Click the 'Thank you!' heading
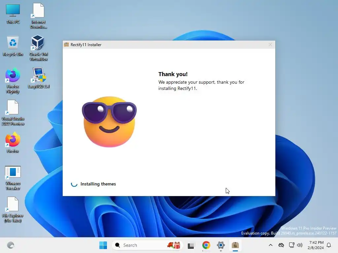338x253 pixels. click(173, 74)
